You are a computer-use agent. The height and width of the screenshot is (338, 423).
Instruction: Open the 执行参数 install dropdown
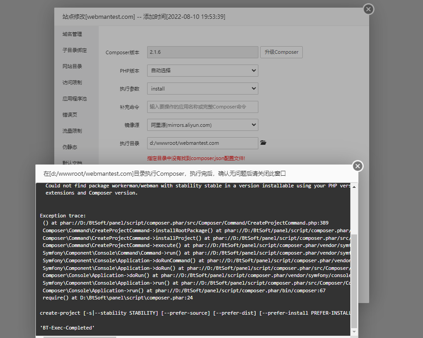coord(203,88)
